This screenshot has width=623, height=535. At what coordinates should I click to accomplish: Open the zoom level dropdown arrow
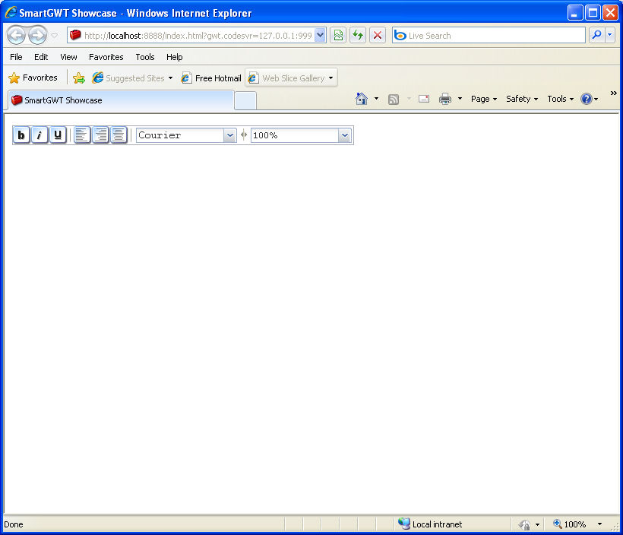click(x=599, y=524)
